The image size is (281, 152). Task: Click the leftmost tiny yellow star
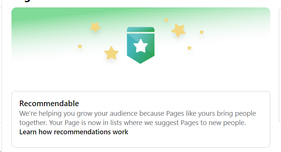point(80,46)
